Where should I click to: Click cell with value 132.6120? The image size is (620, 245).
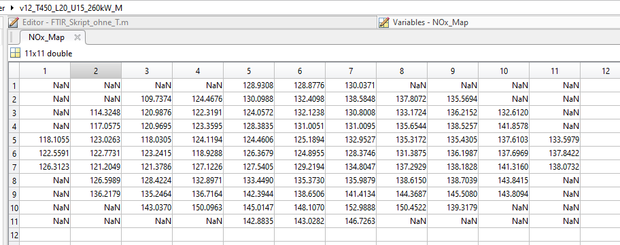tap(504, 113)
